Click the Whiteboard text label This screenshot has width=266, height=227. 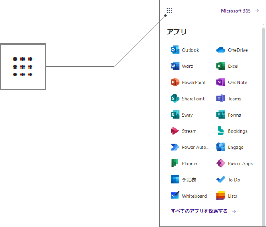pyautogui.click(x=194, y=196)
